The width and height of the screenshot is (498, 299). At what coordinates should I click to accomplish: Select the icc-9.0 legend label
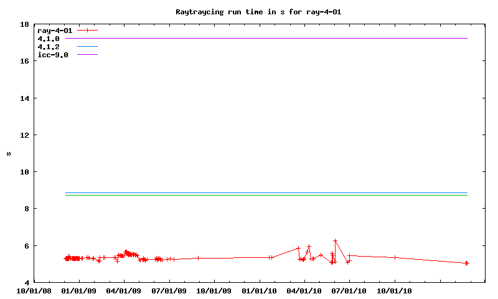point(53,55)
